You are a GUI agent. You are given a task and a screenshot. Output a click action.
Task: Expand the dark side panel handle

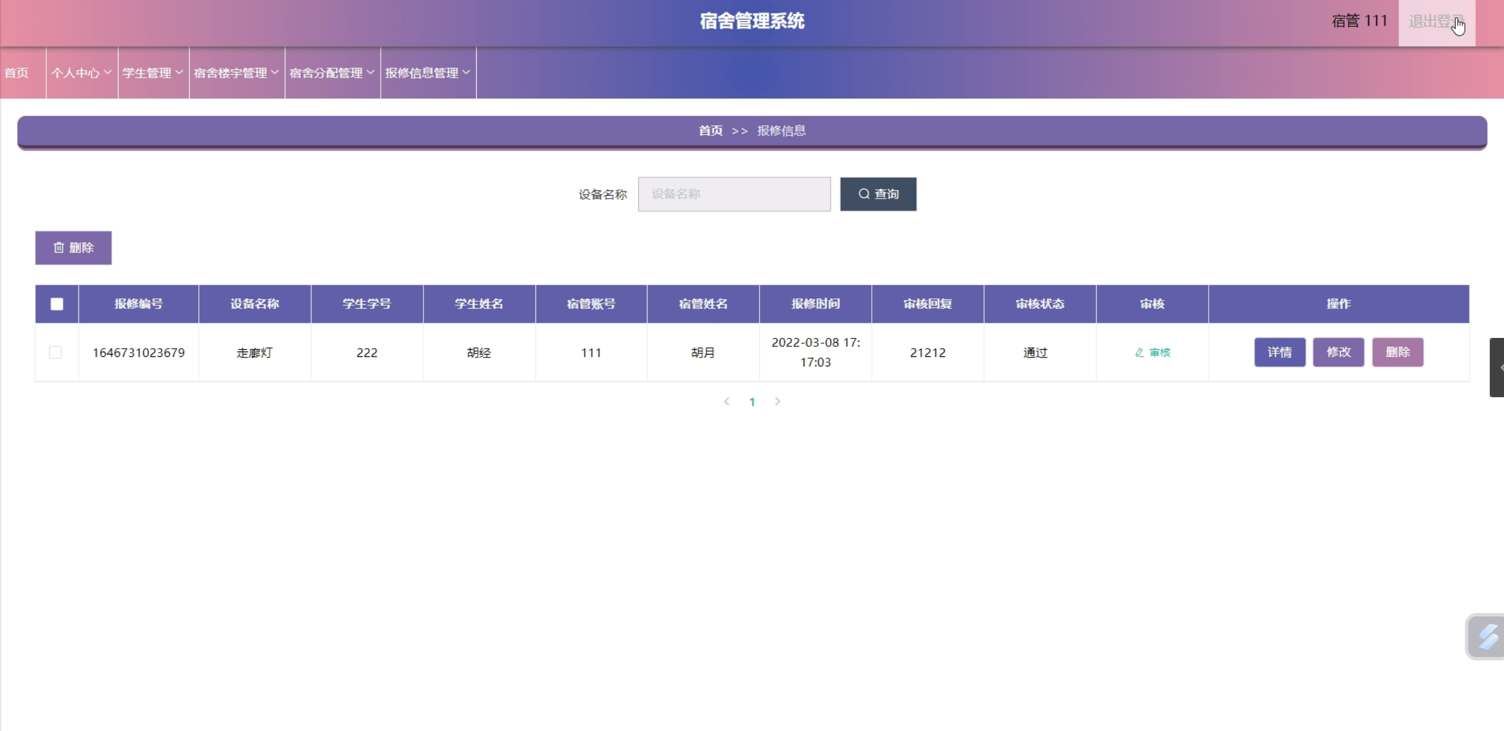click(1497, 368)
